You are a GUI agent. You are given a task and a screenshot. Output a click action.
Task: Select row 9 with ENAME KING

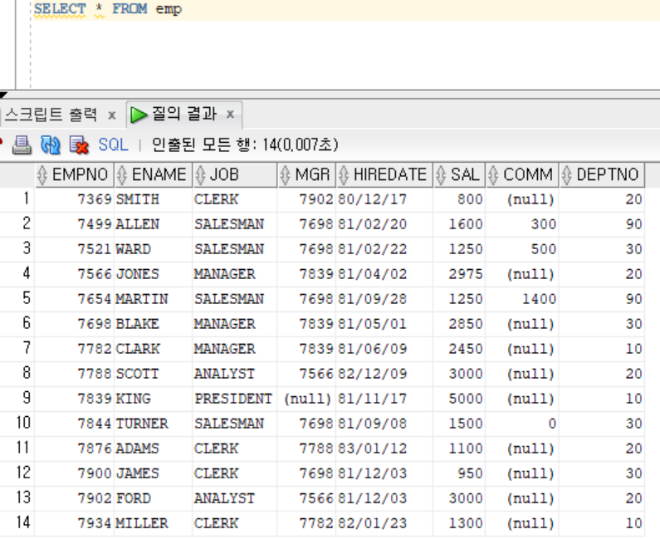coord(133,399)
